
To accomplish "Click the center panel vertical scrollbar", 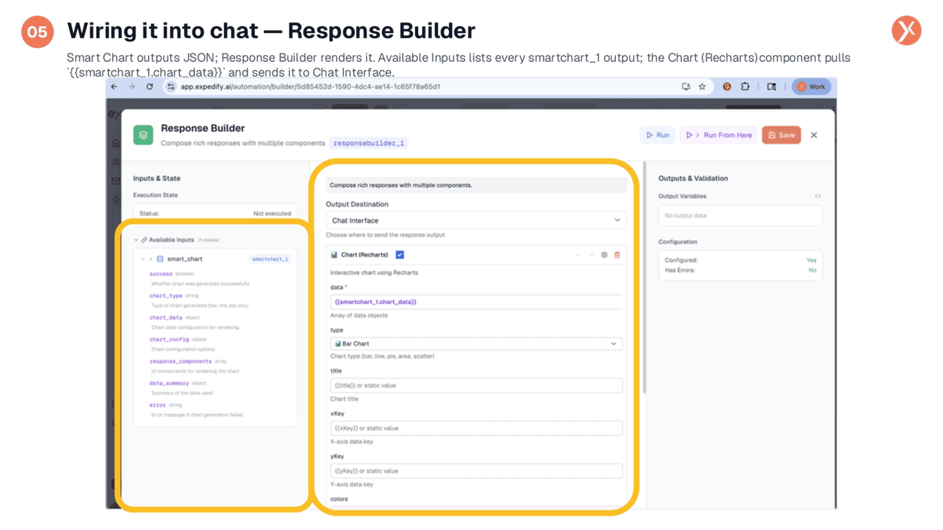I will tap(644, 277).
